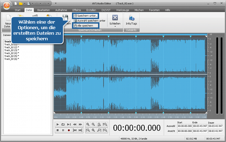226x142 pixels.
Task: Click the Auswahl Start time field
Action: click(x=184, y=126)
